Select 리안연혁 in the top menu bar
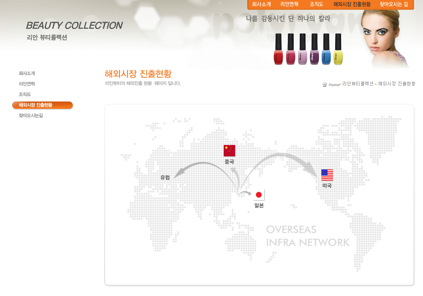Viewport: 423px width, 296px height. (289, 4)
